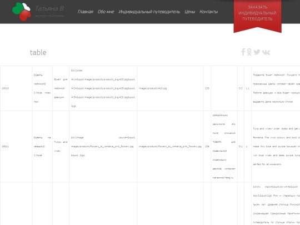300x225 pixels.
Task: Click the flowers_to_romania_pink_flowers.jpg path cell
Action: click(x=170, y=146)
